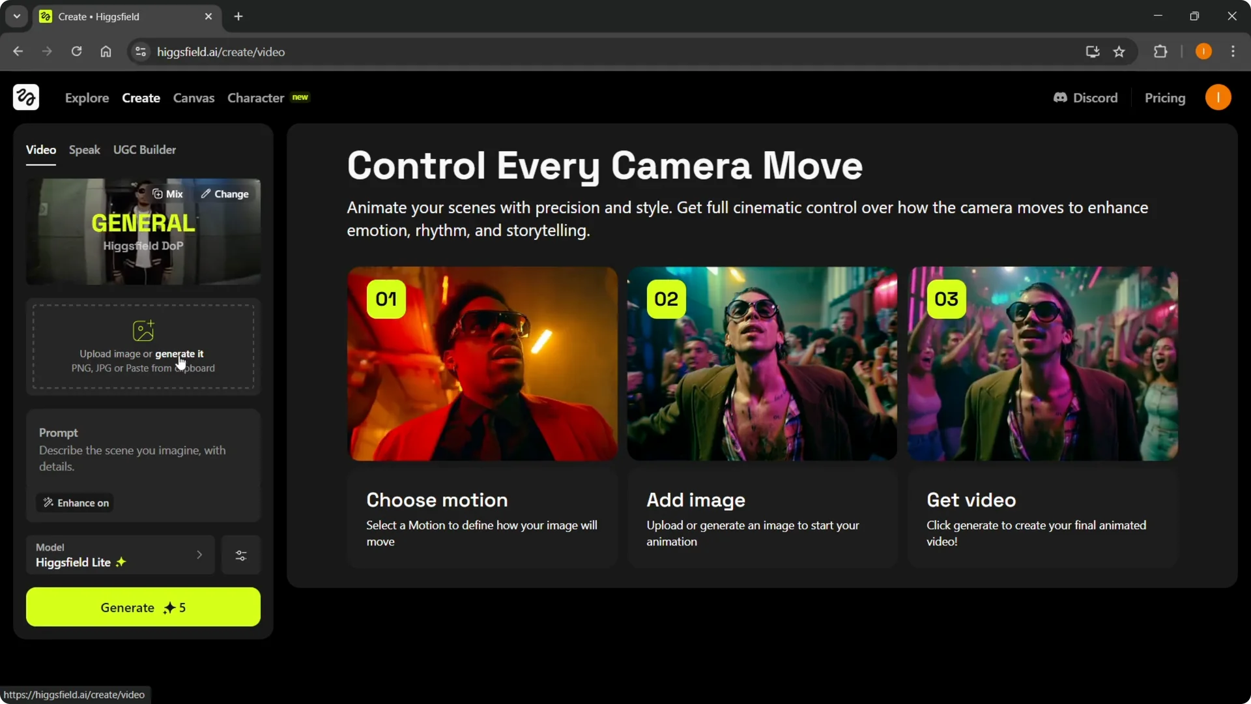Toggle the Enhance on setting
1251x704 pixels.
(x=74, y=503)
